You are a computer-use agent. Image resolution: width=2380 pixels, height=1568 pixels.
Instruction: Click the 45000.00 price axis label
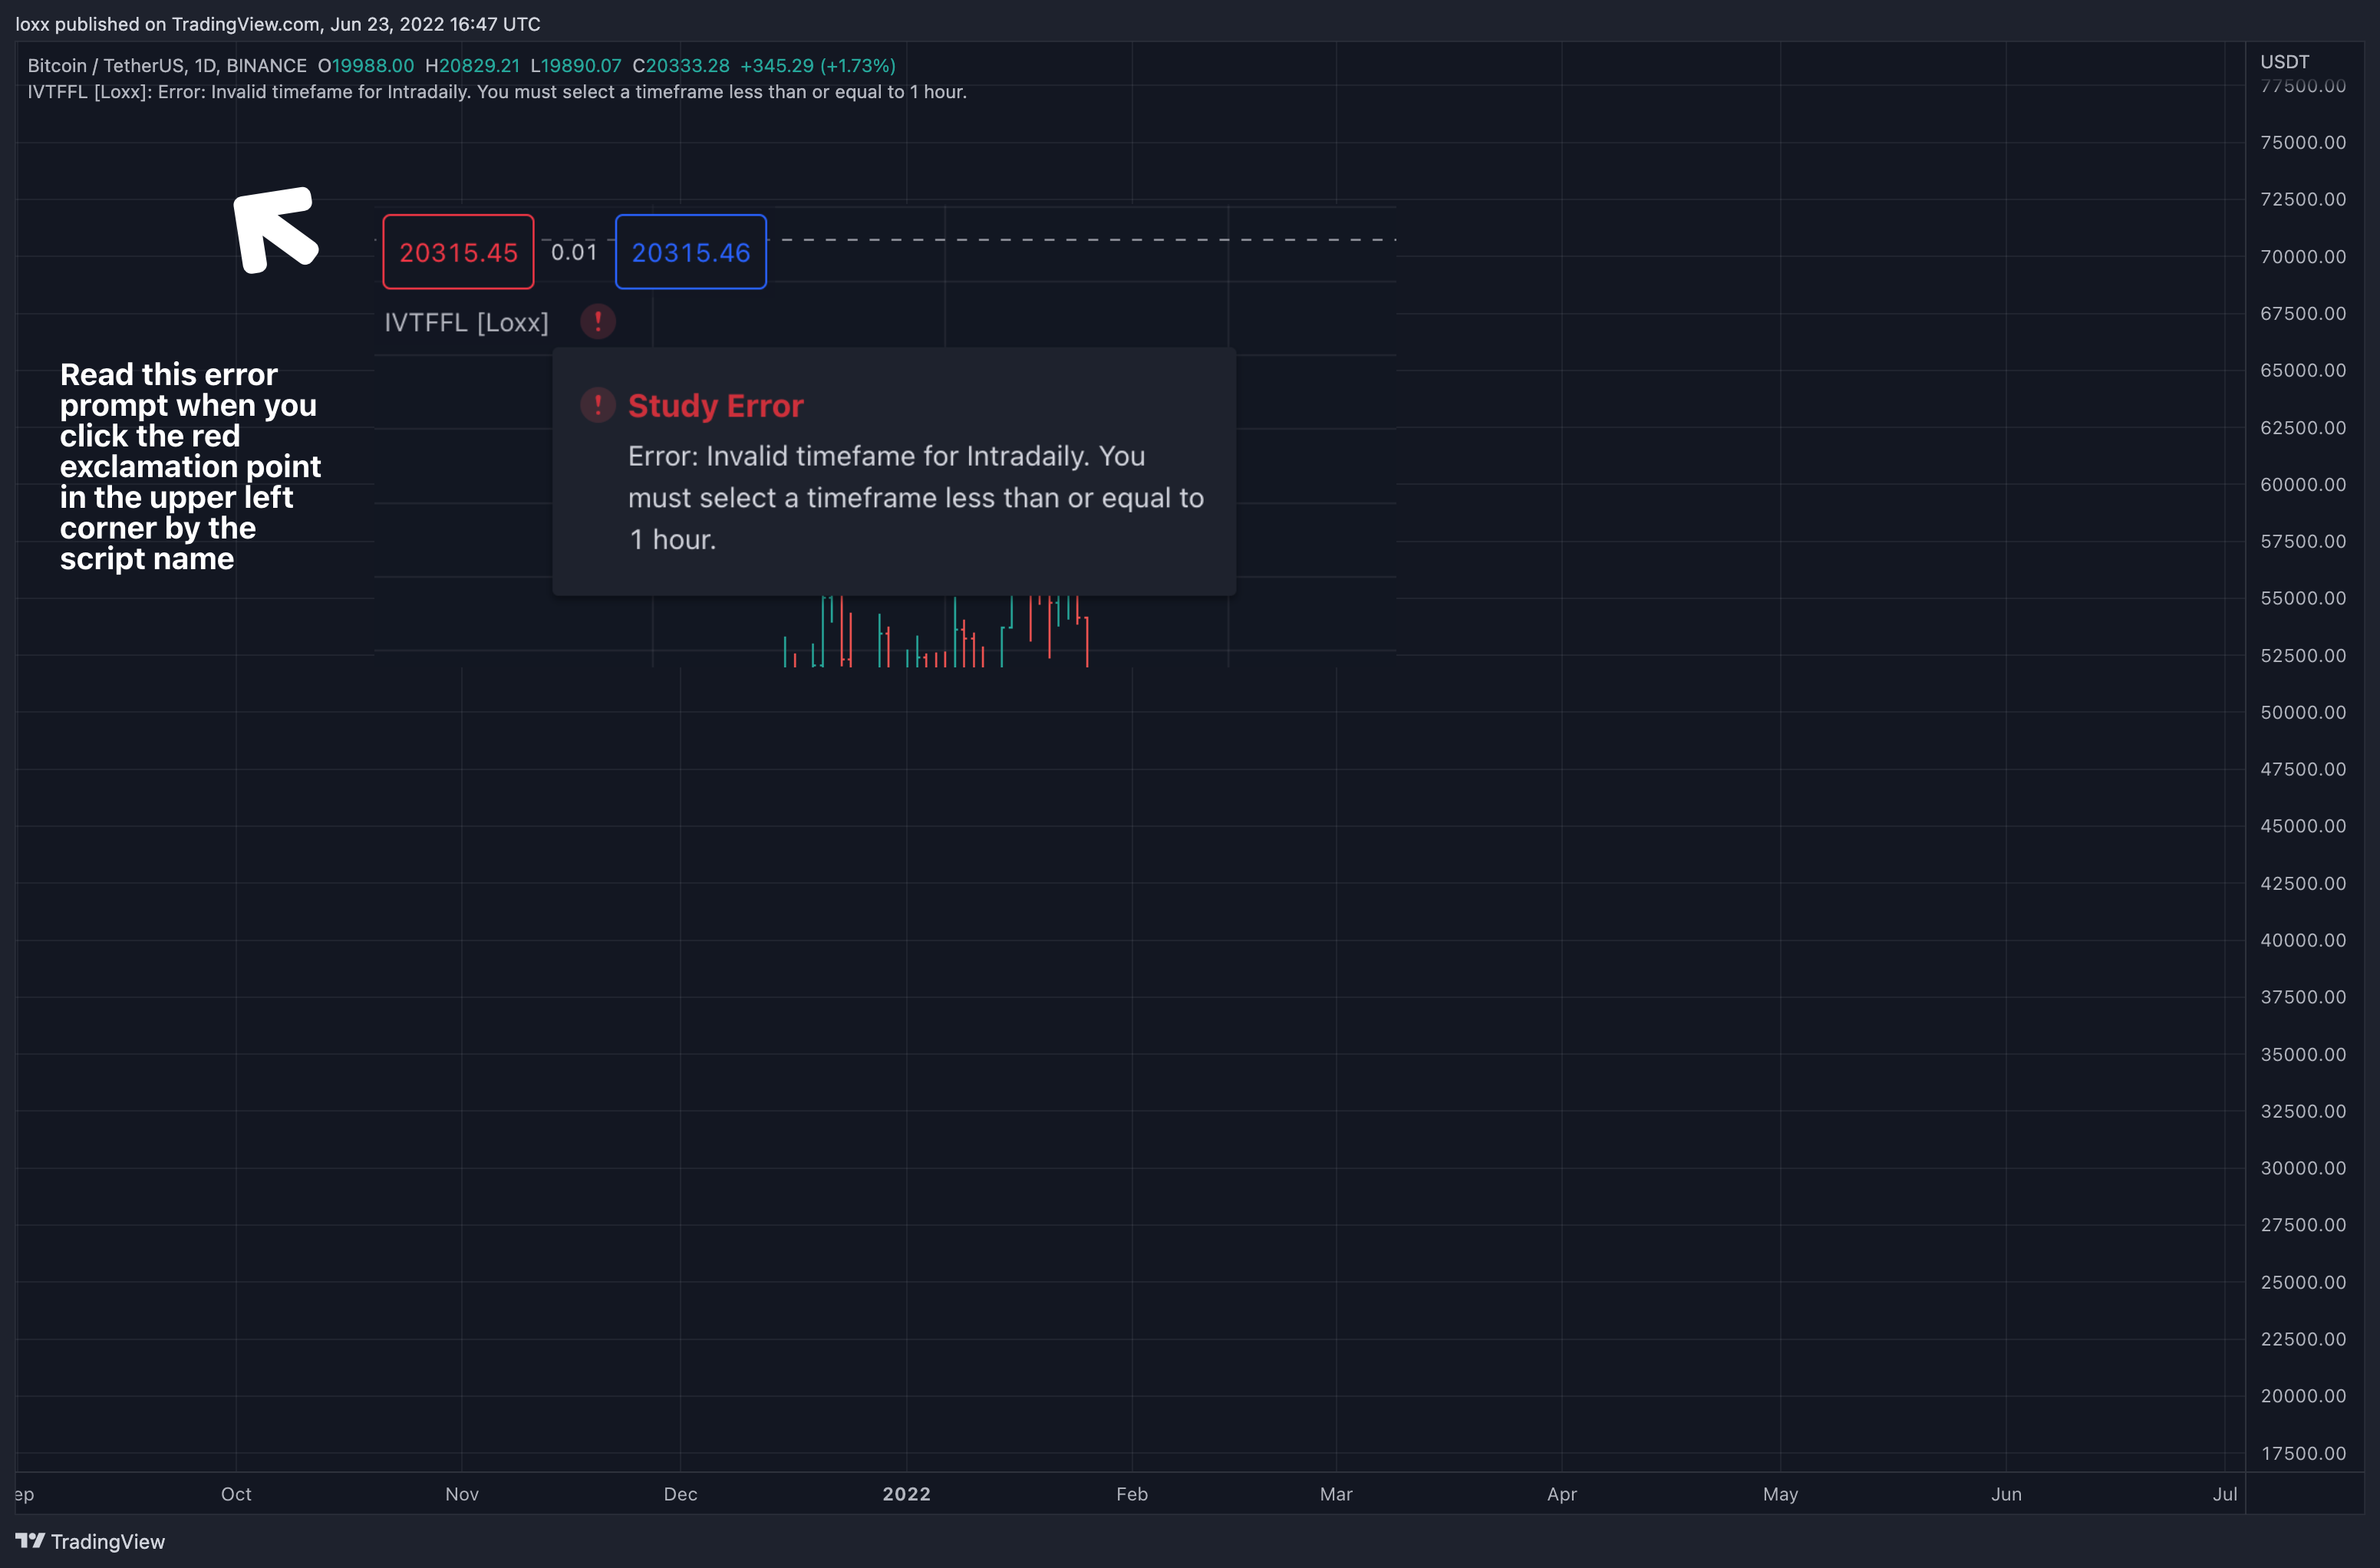(x=2303, y=826)
